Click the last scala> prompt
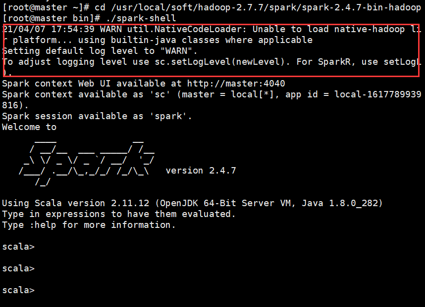425x307 pixels. pyautogui.click(x=18, y=290)
